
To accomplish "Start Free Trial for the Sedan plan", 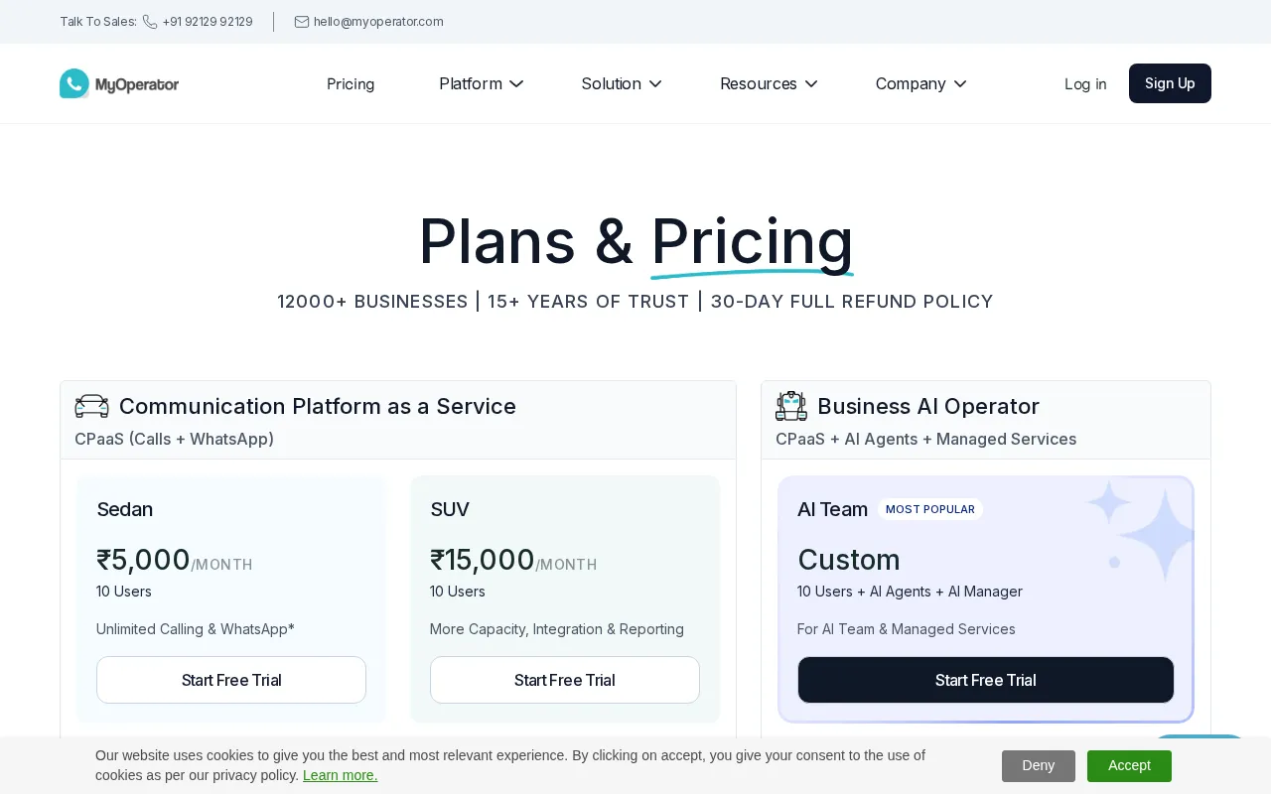I will pyautogui.click(x=231, y=680).
